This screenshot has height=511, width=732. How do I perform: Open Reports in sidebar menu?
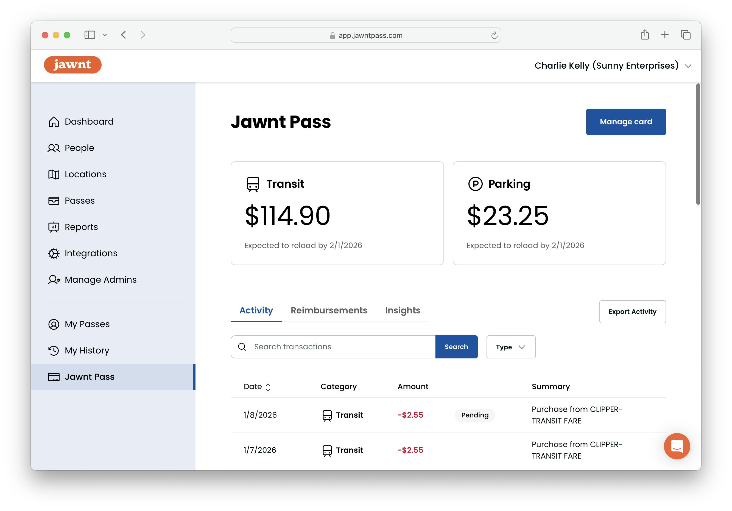pos(113,227)
